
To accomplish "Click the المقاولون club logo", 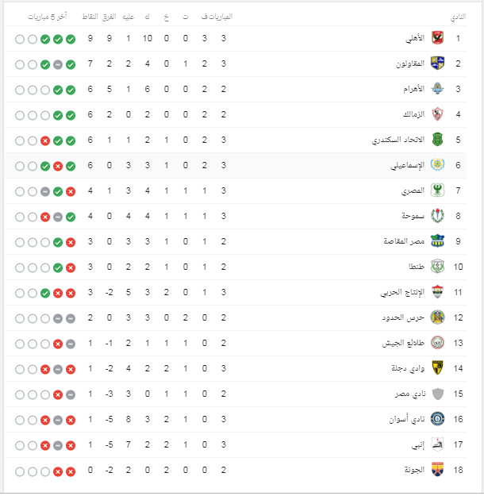I will pyautogui.click(x=437, y=63).
